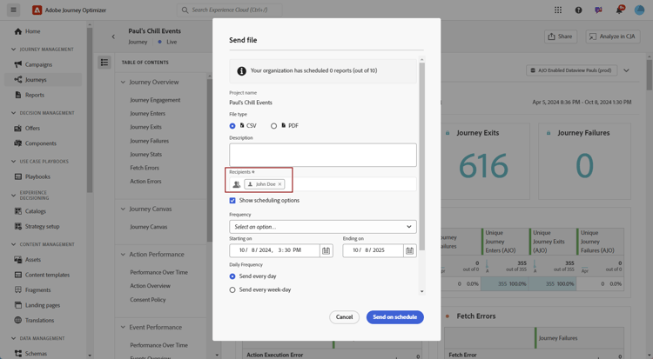Click the Share button

(560, 37)
